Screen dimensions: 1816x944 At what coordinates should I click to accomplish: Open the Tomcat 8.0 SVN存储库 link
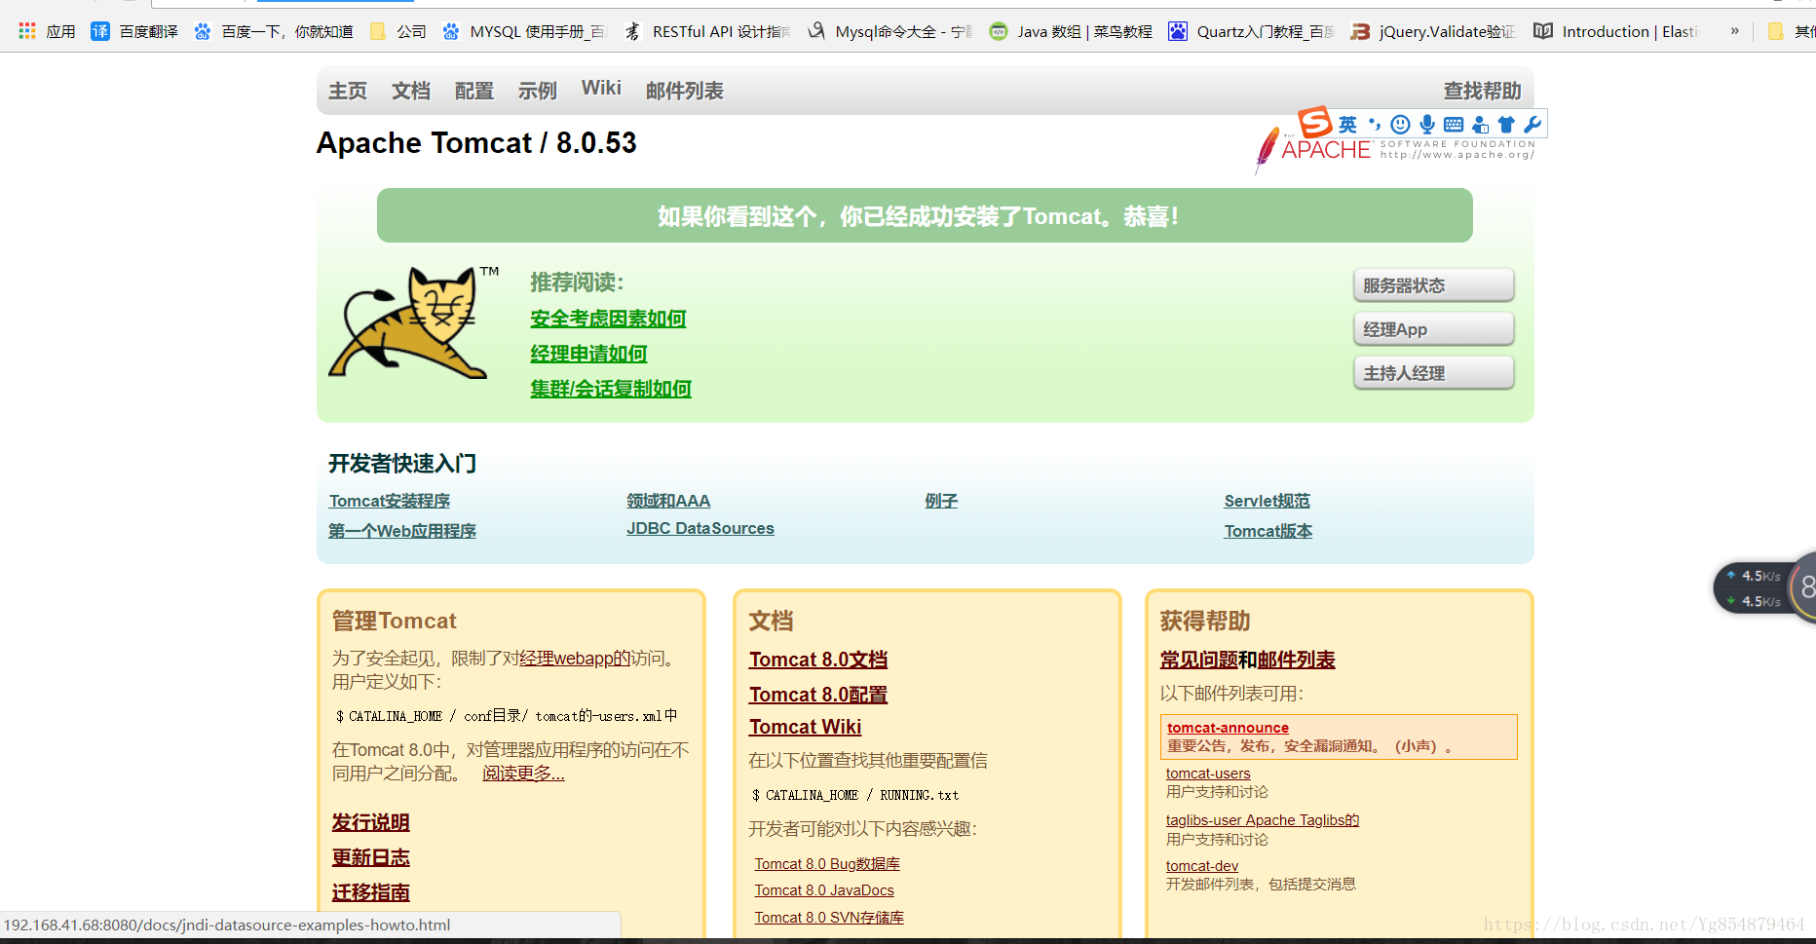[x=829, y=918]
